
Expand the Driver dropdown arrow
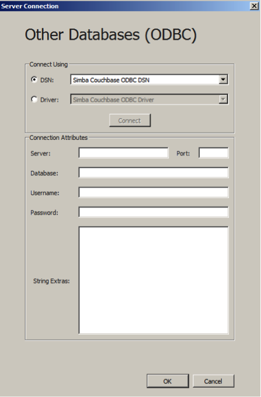[x=223, y=99]
